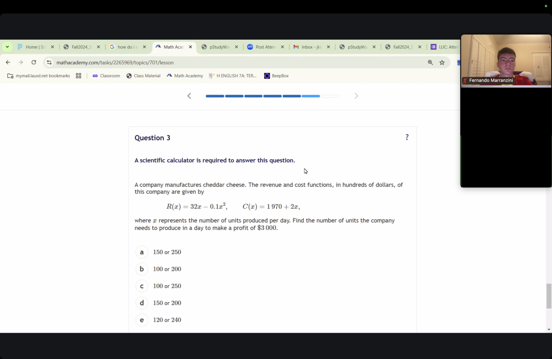Image resolution: width=552 pixels, height=359 pixels.
Task: View site information for mathacademy.com
Action: 49,63
